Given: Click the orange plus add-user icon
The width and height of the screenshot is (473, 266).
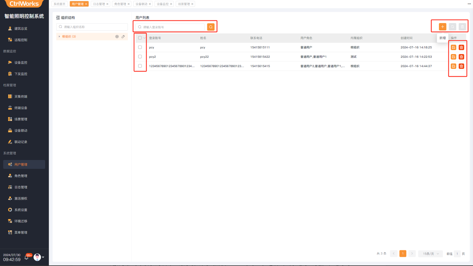Looking at the screenshot, I should 442,27.
